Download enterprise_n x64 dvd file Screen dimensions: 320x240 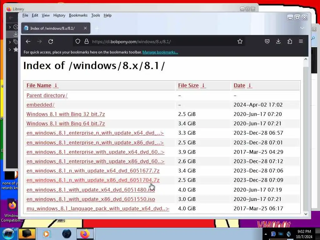[95, 133]
